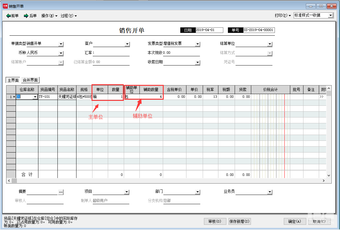Click the 前单 green back arrow
Viewport: 340px width, 230px height.
9,16
